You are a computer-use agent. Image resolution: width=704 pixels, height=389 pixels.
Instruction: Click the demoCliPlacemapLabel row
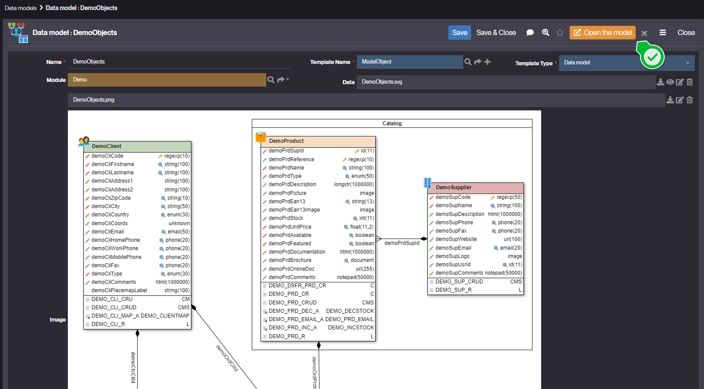[x=137, y=290]
